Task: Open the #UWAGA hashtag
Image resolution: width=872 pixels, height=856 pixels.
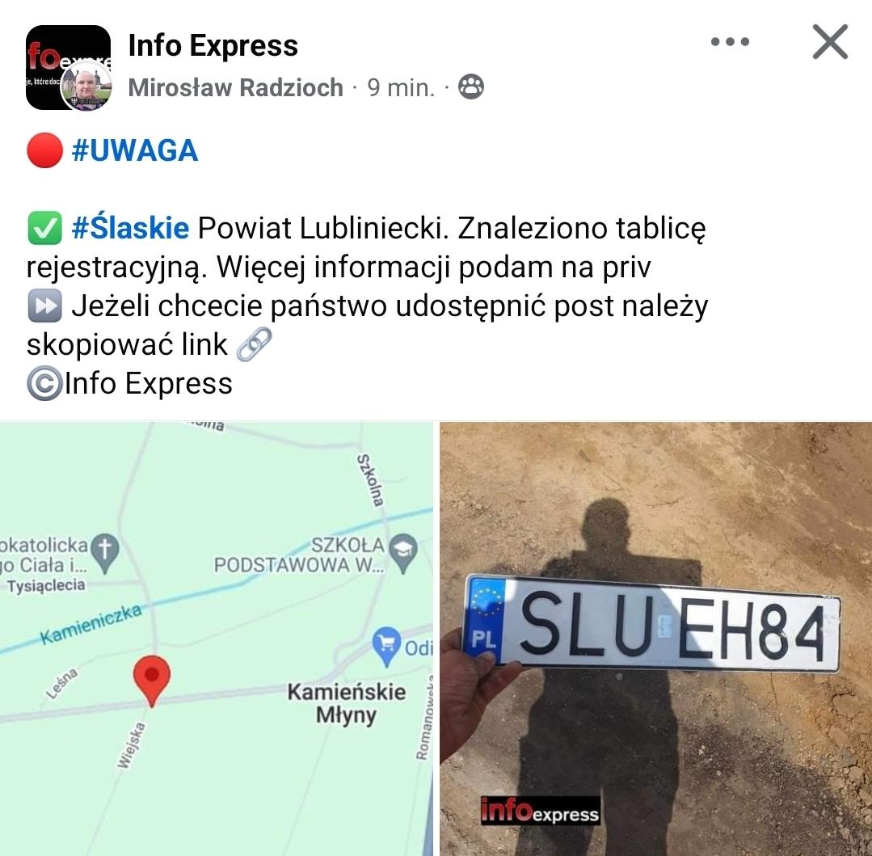Action: point(135,150)
